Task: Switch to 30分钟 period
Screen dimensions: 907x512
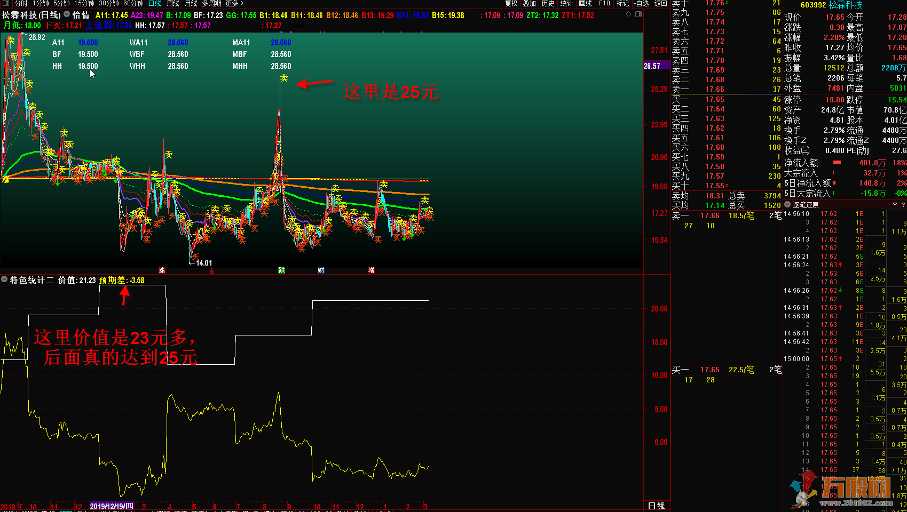Action: [x=108, y=3]
